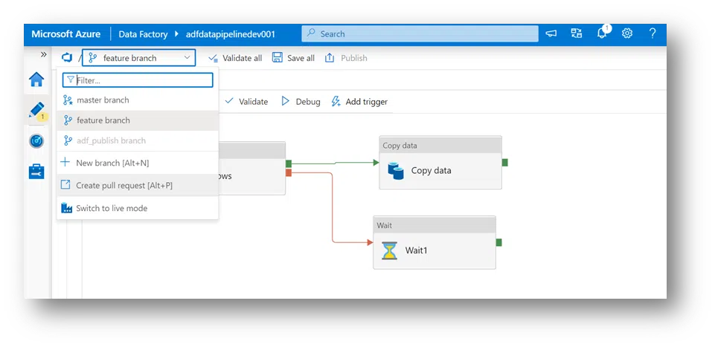Select master branch from the list

(x=103, y=100)
